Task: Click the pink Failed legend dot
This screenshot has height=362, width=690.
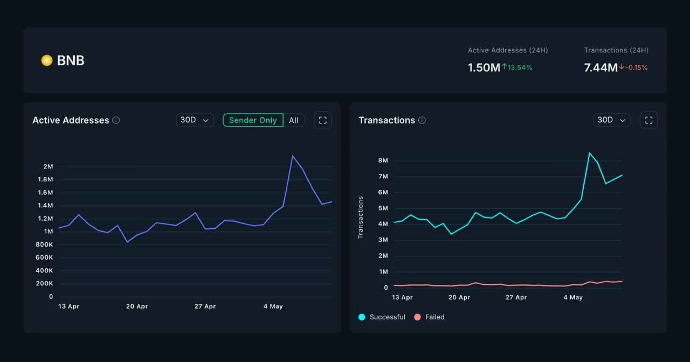Action: [x=417, y=317]
